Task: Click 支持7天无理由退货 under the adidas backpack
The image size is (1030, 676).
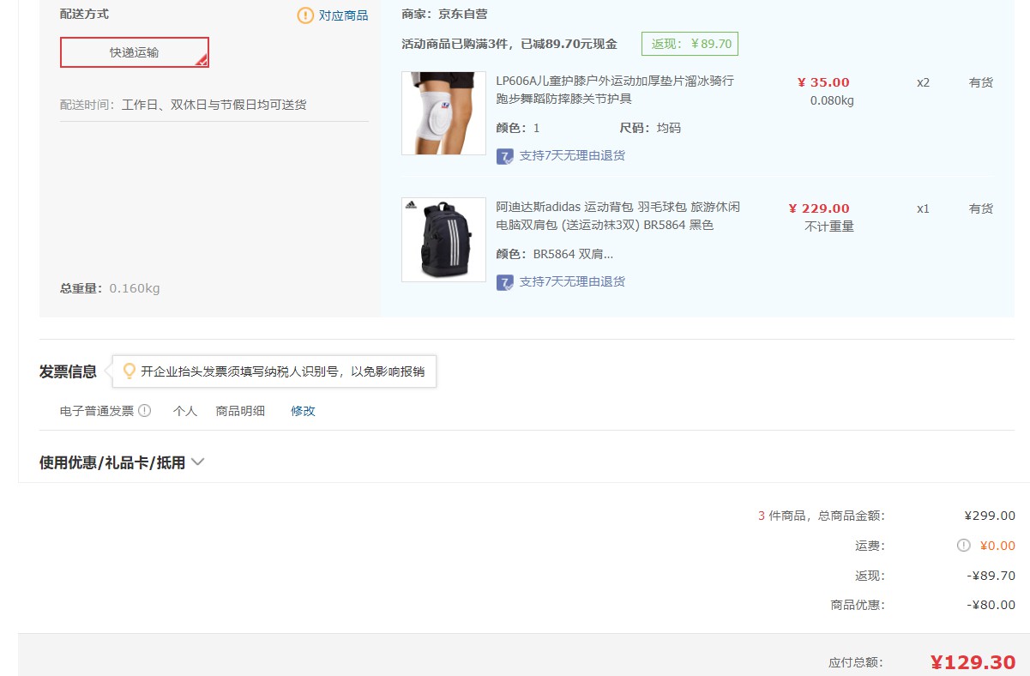Action: tap(572, 281)
